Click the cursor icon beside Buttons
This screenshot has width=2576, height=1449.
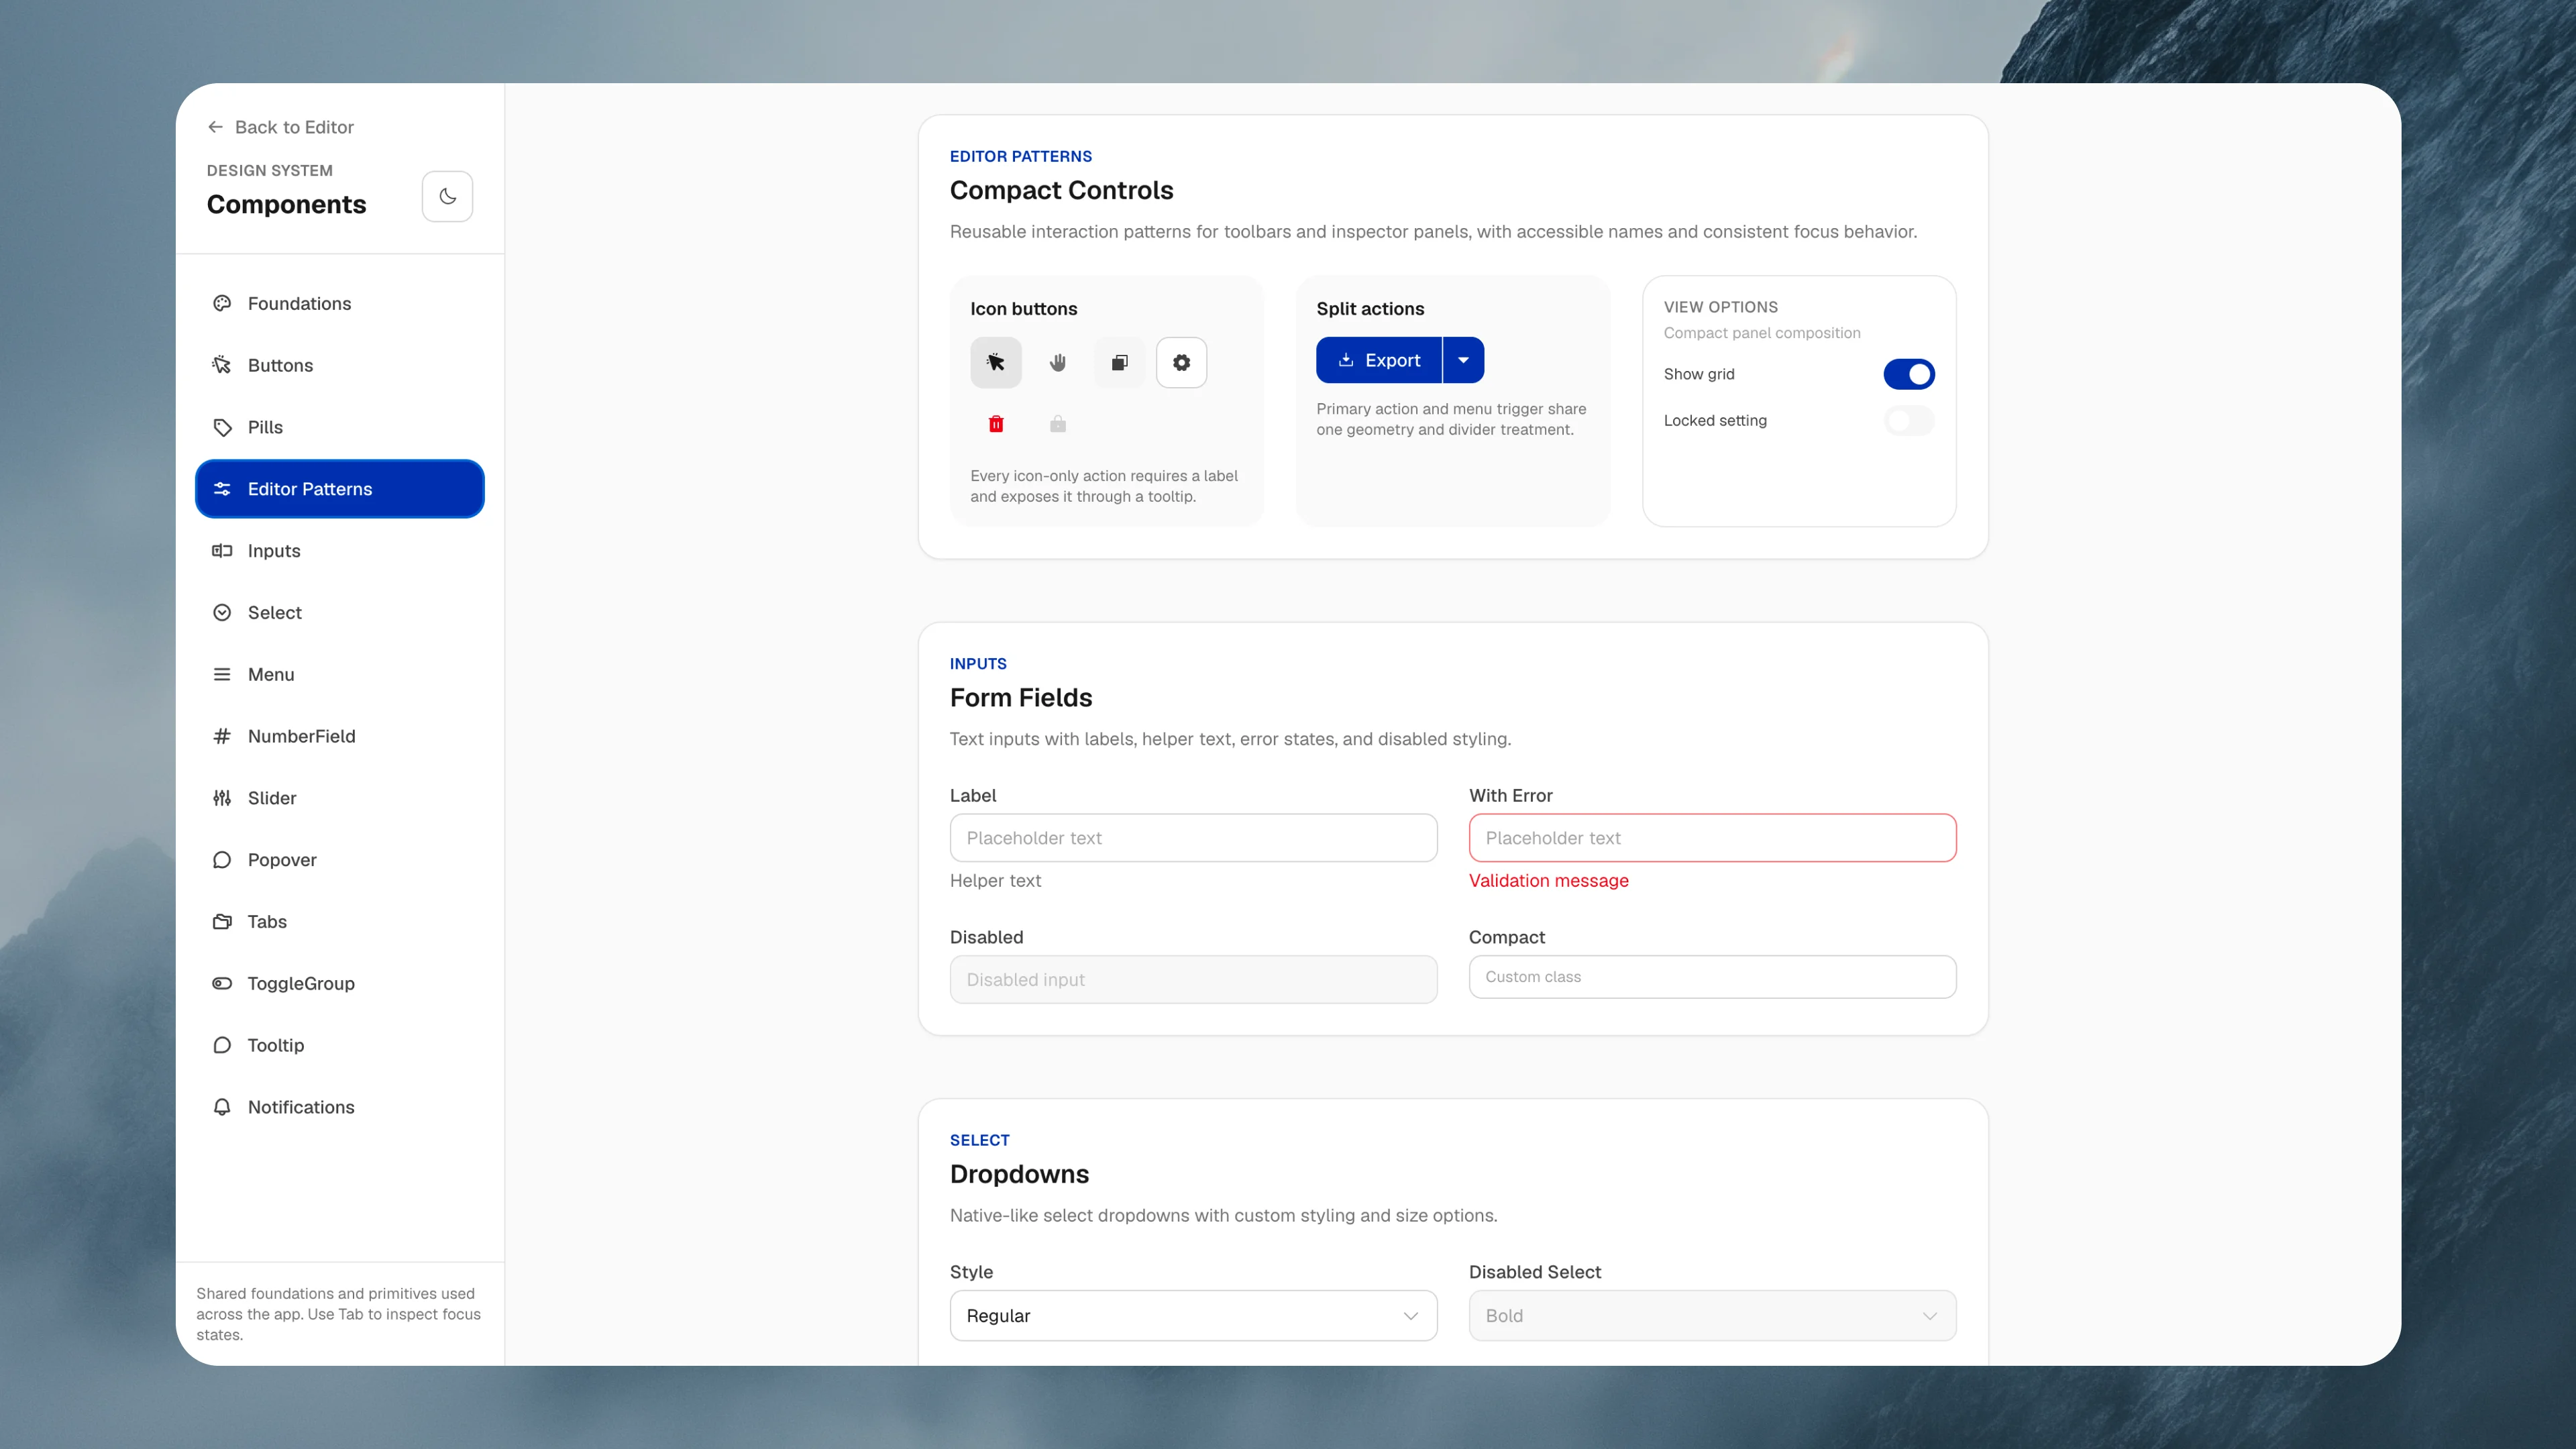coord(222,365)
